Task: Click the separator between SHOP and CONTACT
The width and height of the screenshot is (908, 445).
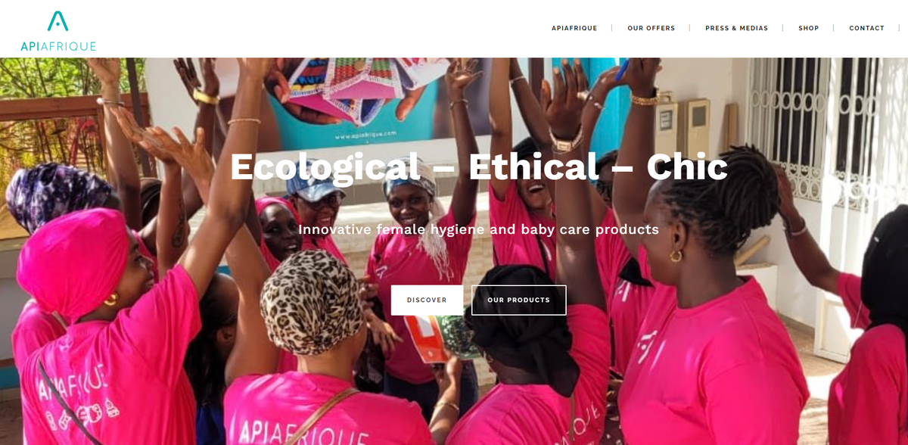Action: tap(833, 28)
